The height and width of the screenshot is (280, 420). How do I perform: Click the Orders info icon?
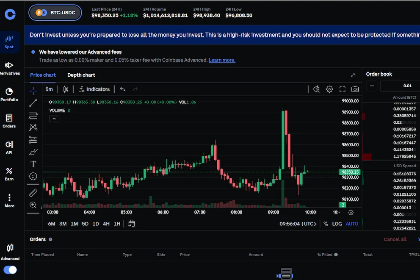[x=50, y=239]
